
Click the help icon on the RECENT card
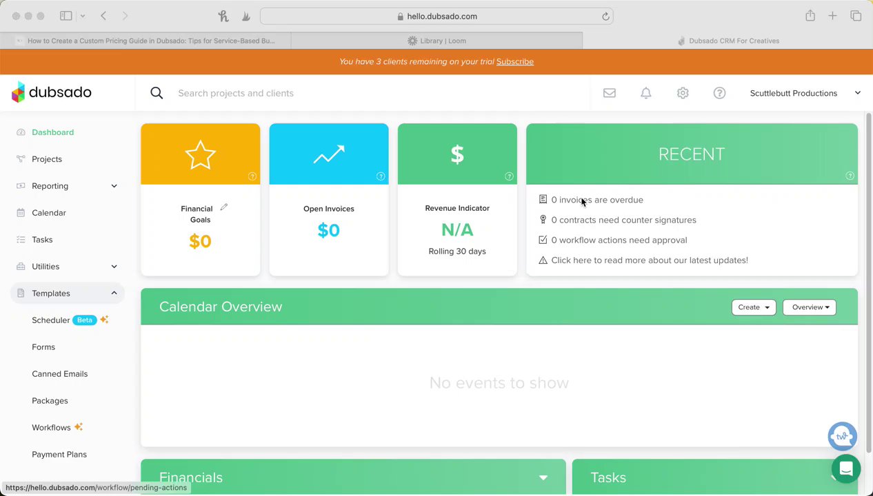pos(850,176)
